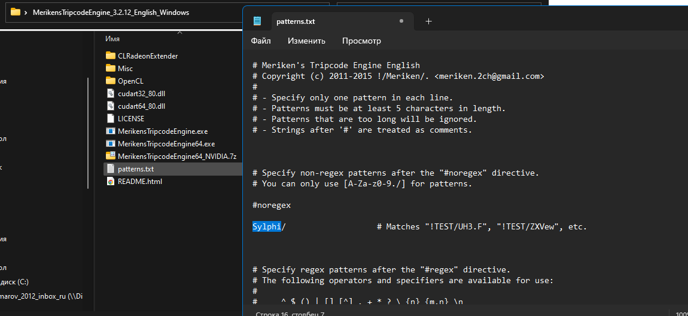Add a new Notepad tab
Screen dimensions: 688x316
[428, 22]
